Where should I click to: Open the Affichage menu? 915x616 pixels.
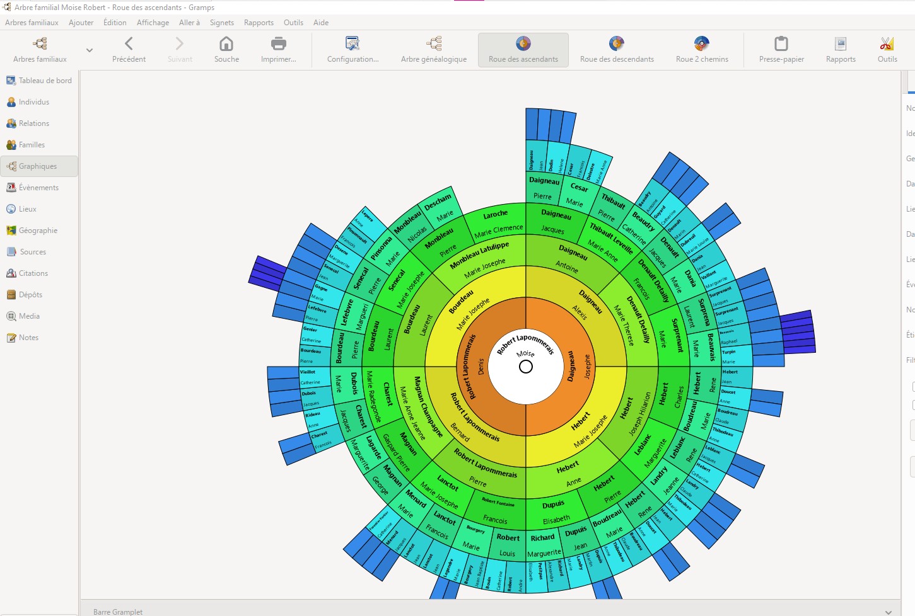(153, 23)
